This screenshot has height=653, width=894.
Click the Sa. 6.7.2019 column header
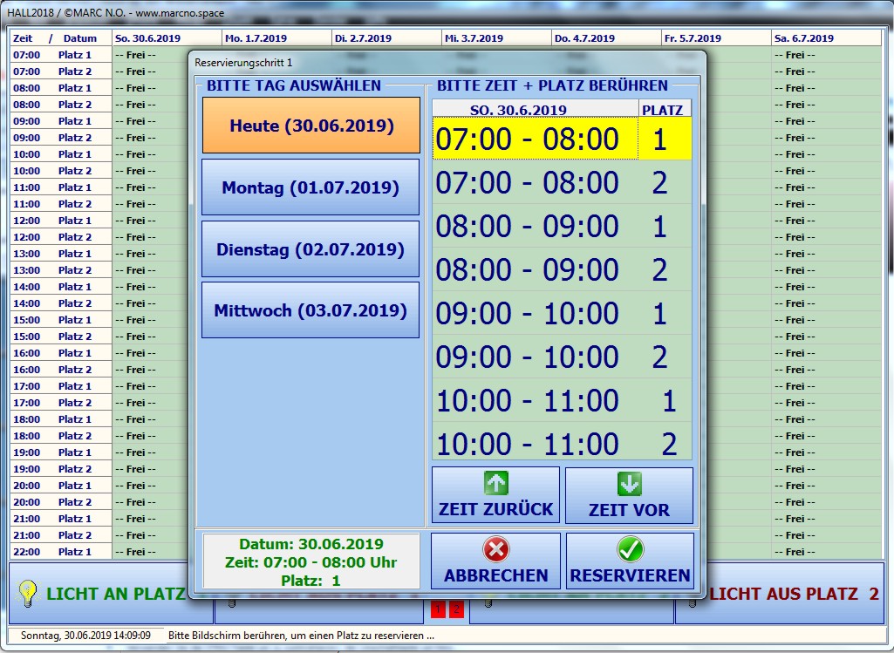click(x=825, y=38)
